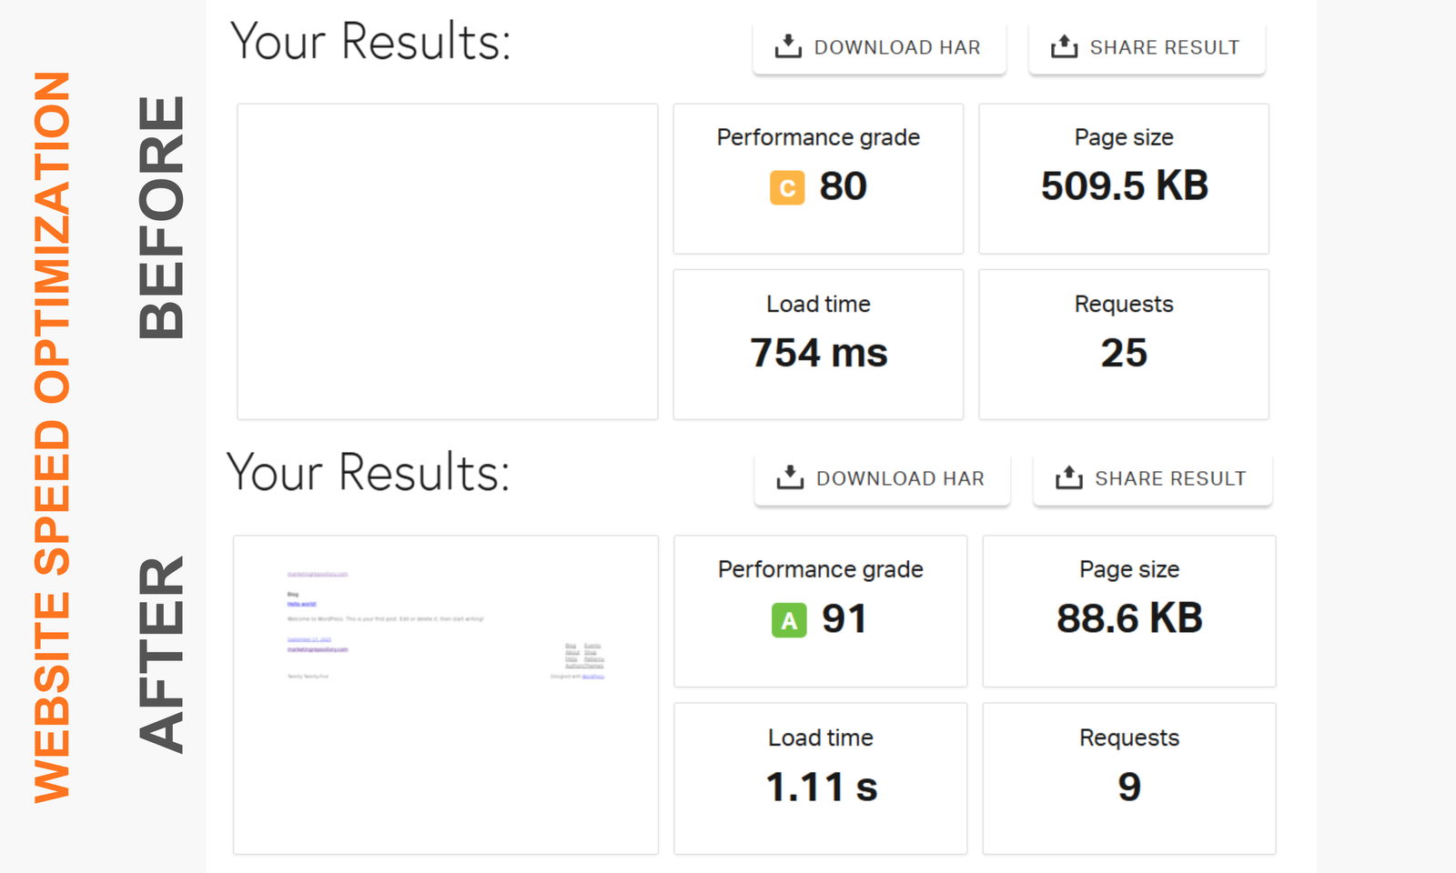Open the Events footer link in the preview
The height and width of the screenshot is (873, 1456).
(x=592, y=647)
